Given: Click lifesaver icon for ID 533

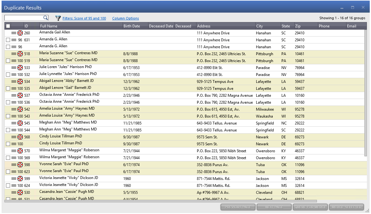Looking at the screenshot, I should 20,68.
